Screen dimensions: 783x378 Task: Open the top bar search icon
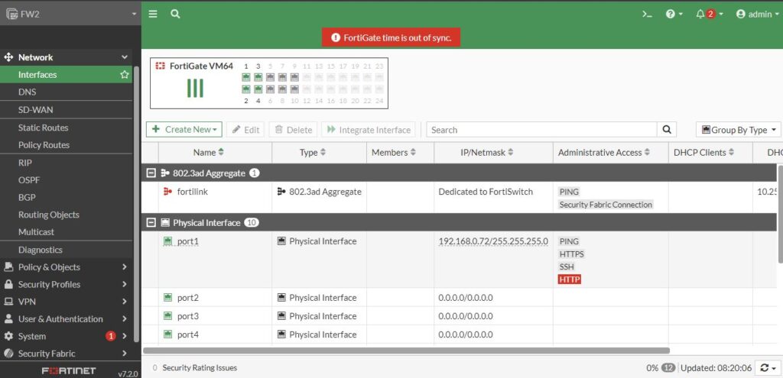tap(175, 14)
